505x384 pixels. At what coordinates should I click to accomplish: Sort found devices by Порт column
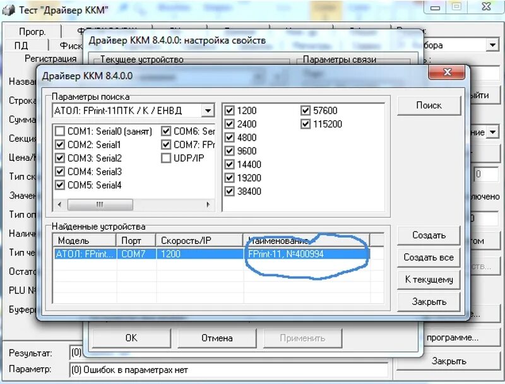136,241
